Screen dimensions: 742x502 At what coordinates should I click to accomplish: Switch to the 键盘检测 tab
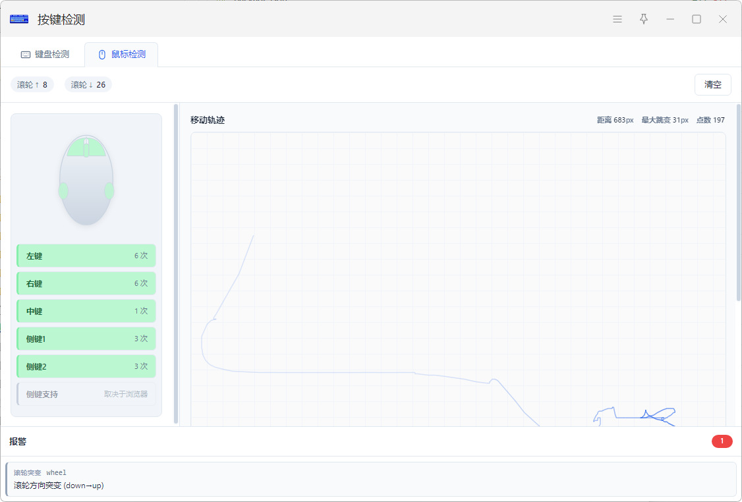tap(45, 55)
